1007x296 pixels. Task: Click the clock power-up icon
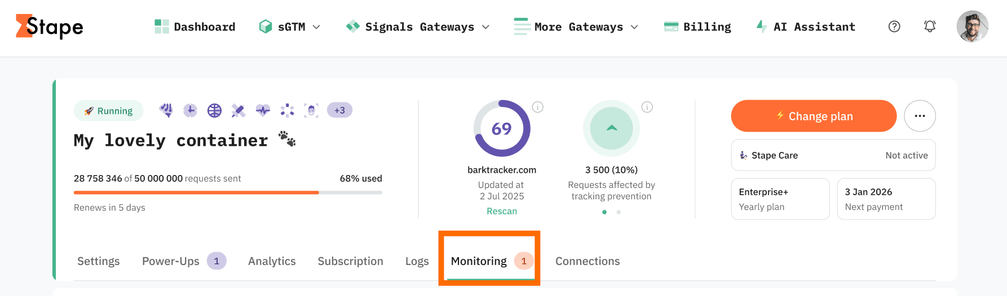coord(191,110)
